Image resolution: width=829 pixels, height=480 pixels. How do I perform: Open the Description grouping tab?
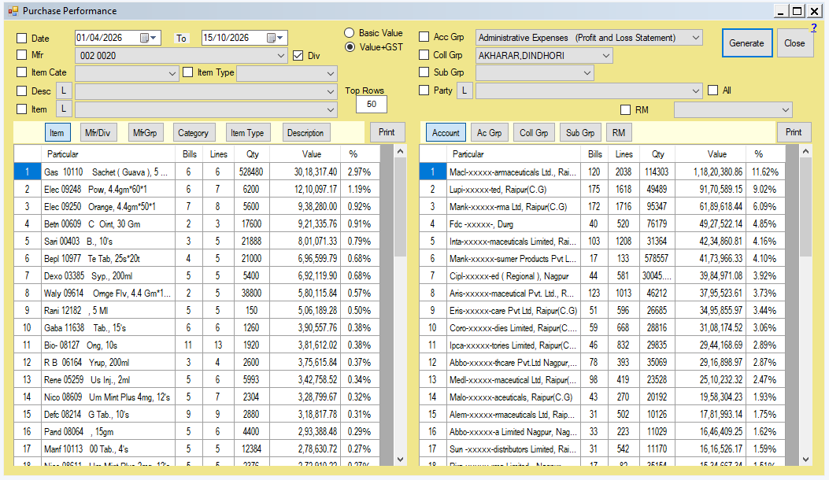point(305,133)
